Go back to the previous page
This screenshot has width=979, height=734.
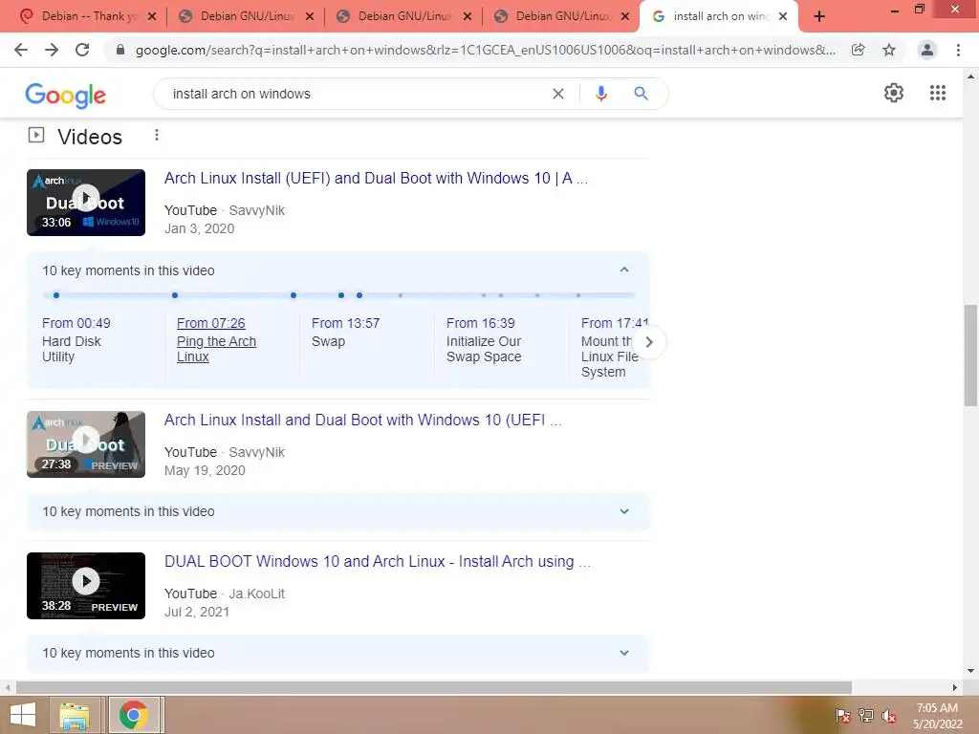[21, 50]
